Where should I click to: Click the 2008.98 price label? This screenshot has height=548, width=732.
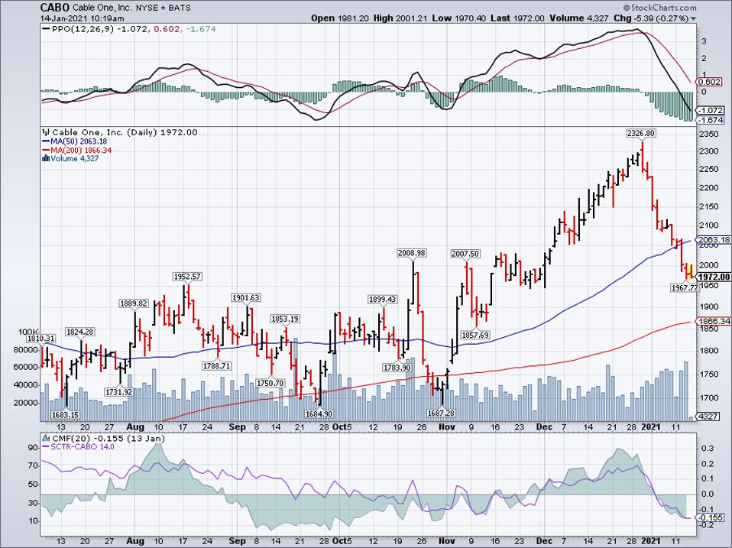(x=411, y=252)
